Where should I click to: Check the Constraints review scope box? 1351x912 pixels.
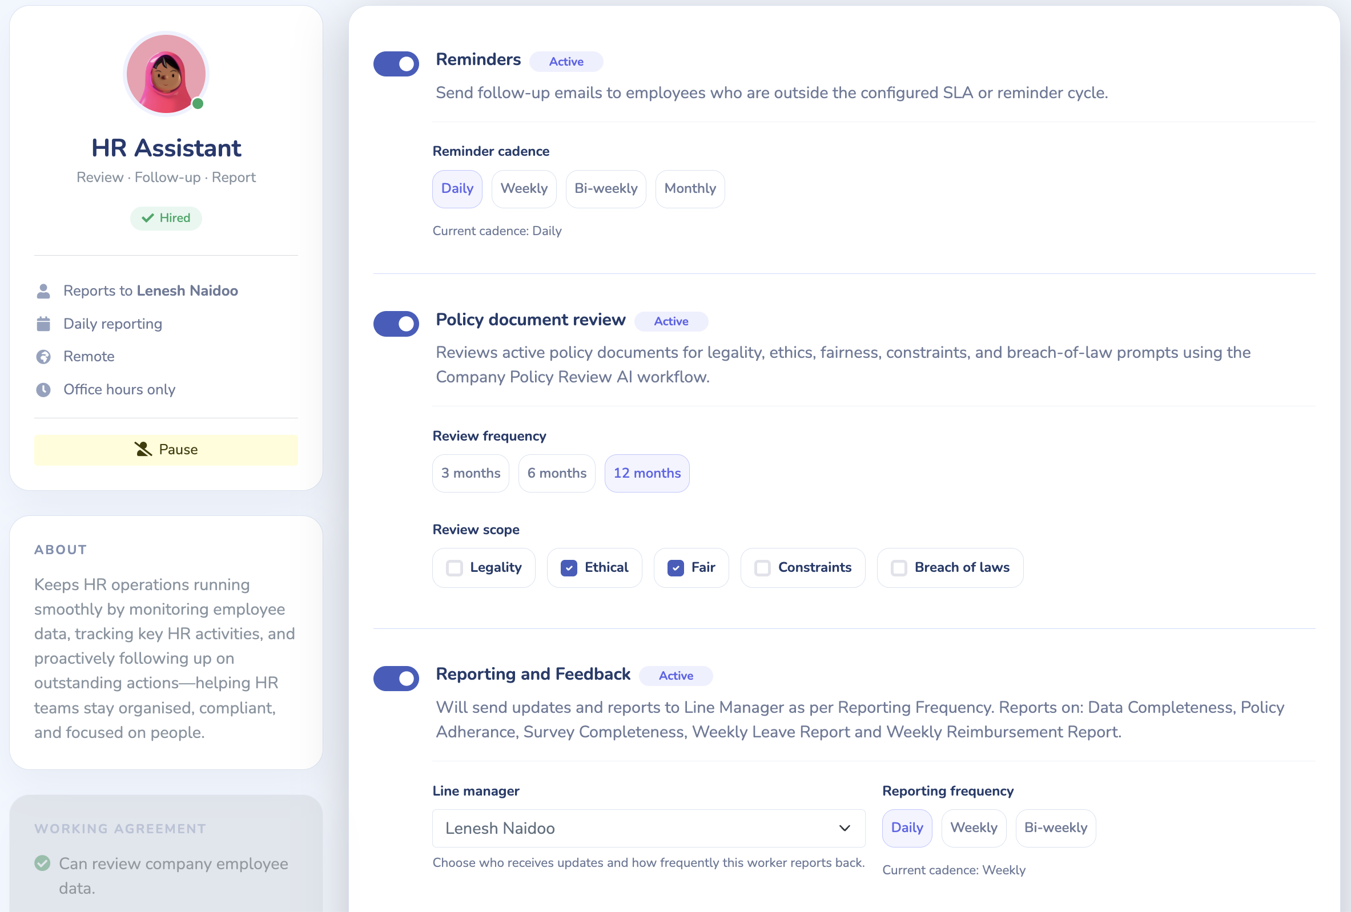(763, 568)
